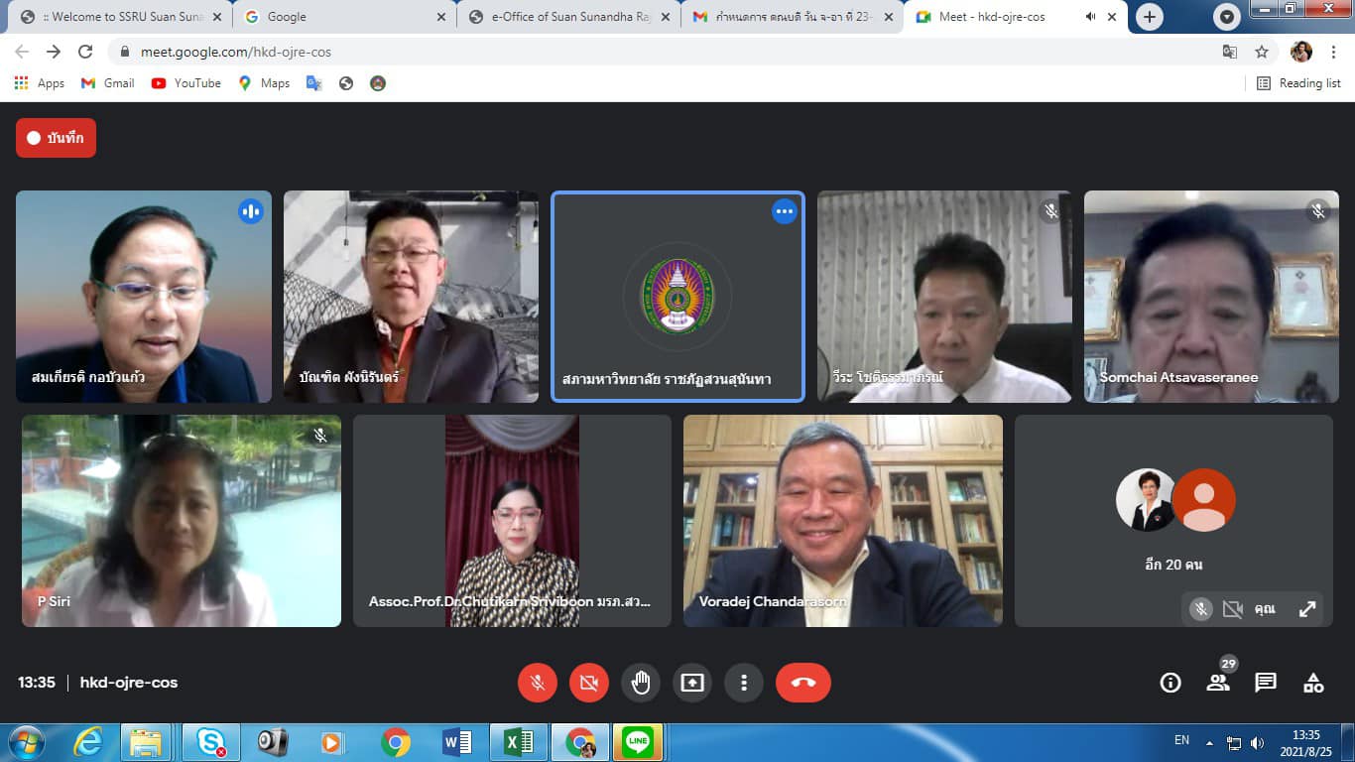Open Chrome's three-dot browser menu

click(1334, 52)
